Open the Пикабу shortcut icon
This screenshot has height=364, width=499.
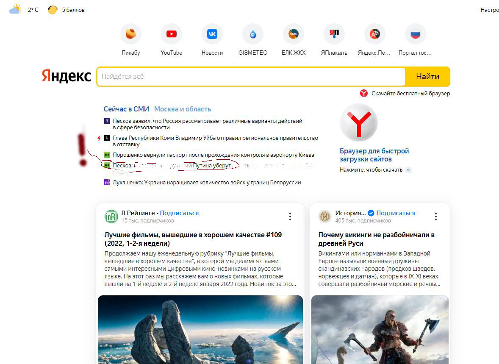[131, 34]
